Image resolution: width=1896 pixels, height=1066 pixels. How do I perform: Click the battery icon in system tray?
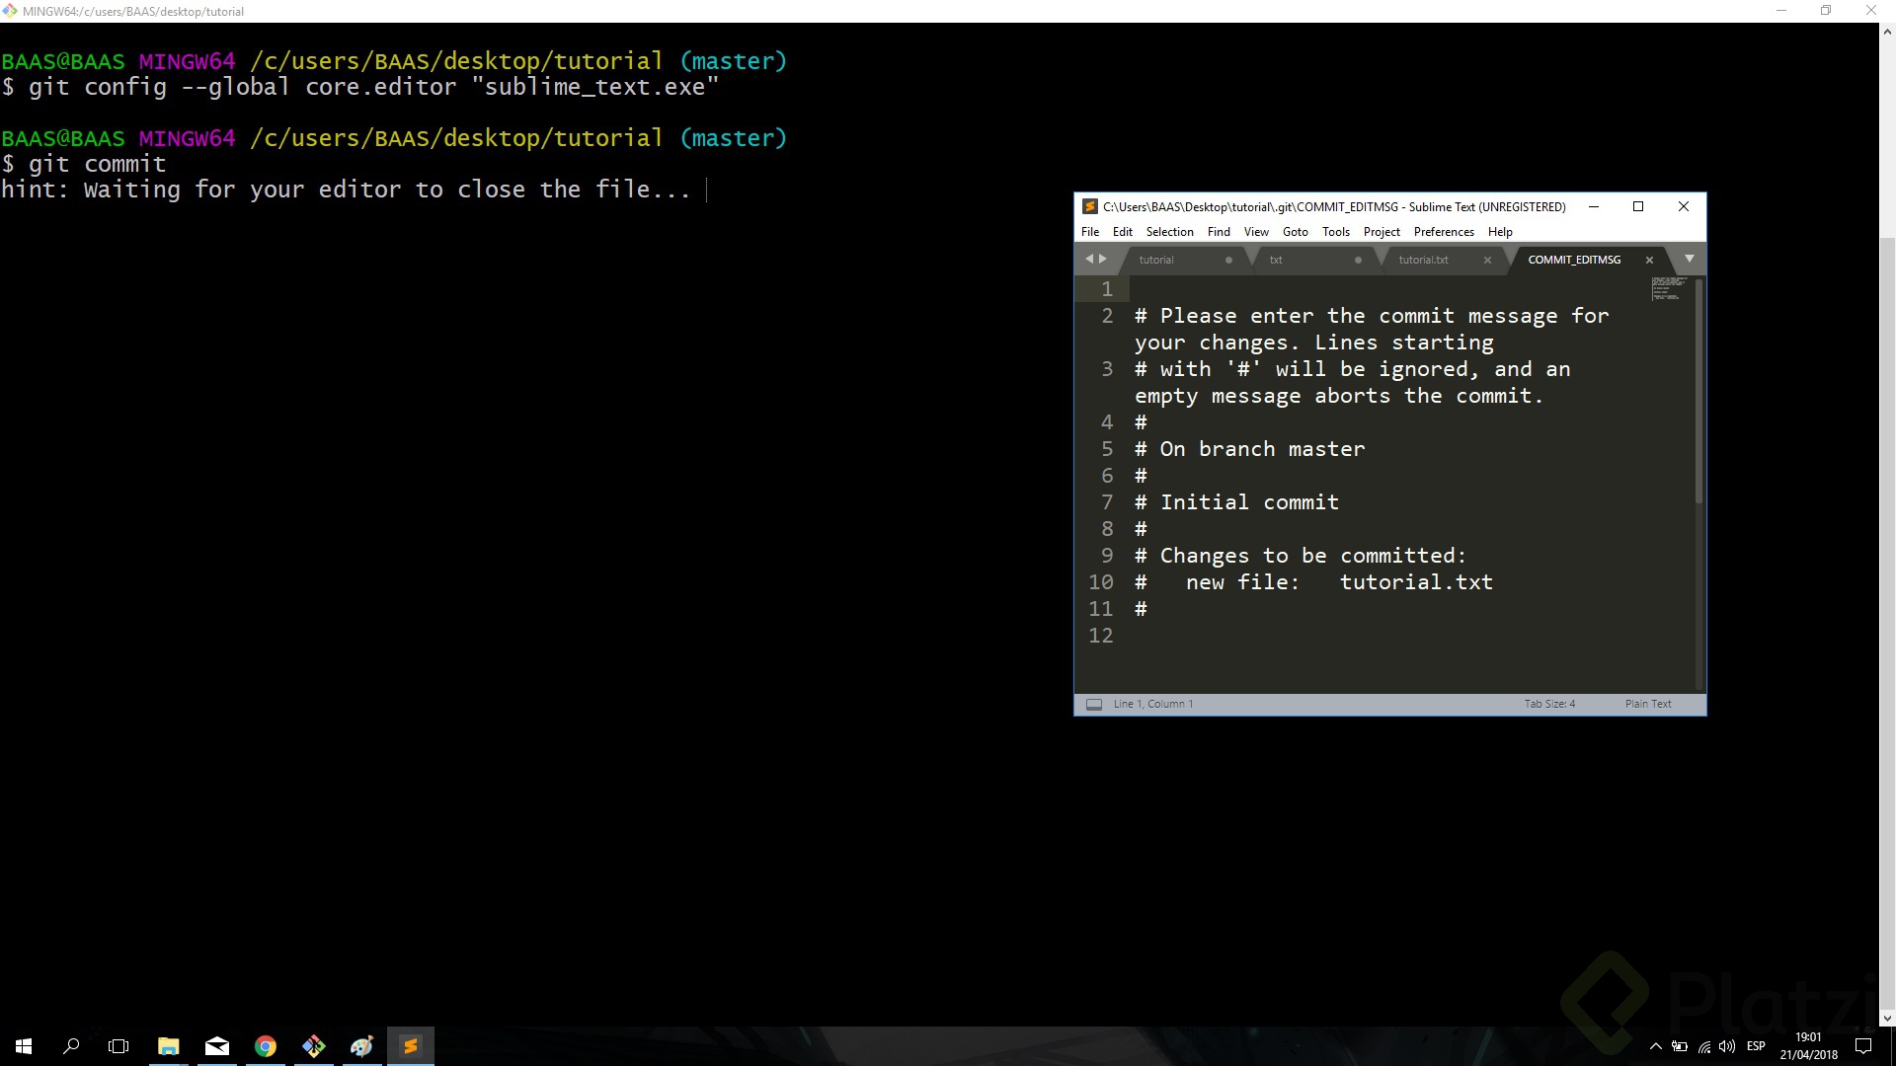pyautogui.click(x=1680, y=1046)
